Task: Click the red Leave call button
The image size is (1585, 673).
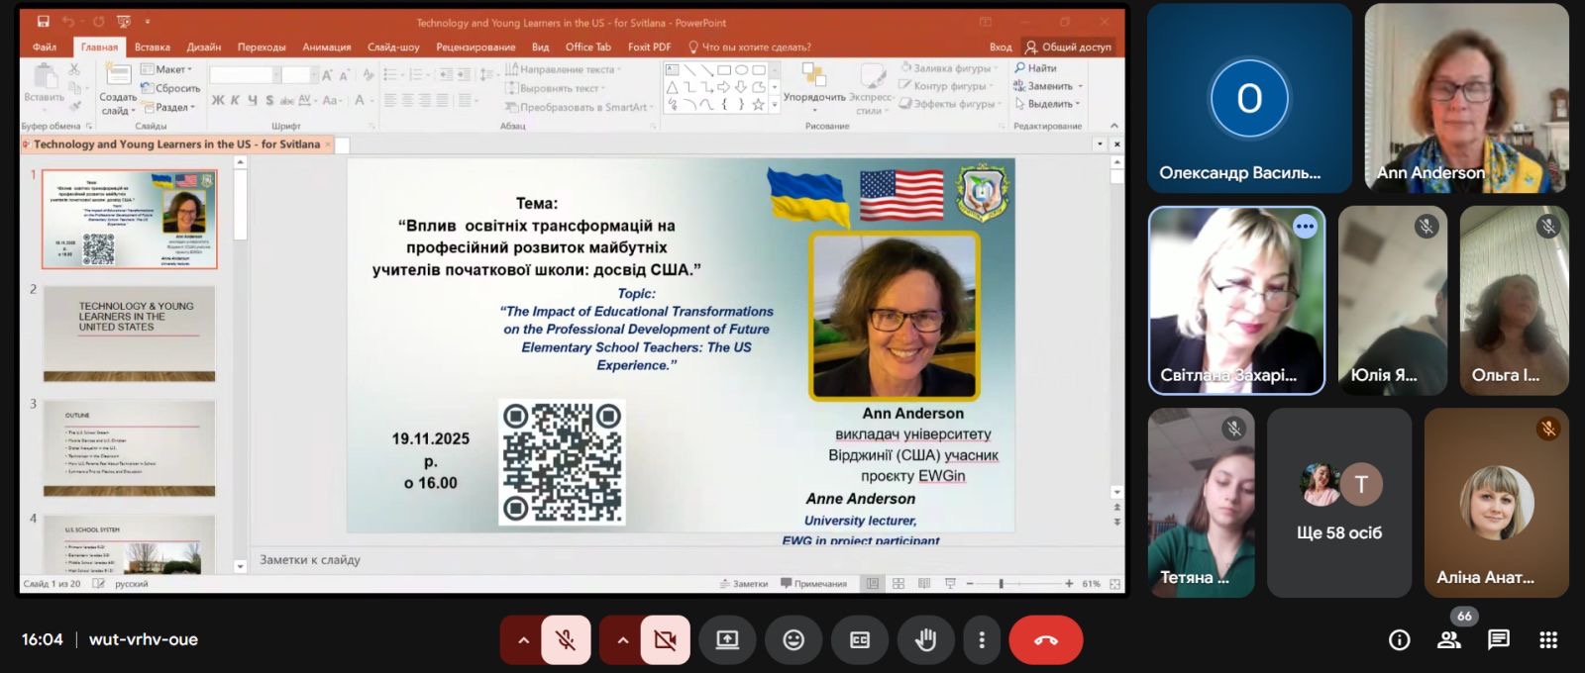Action: coord(1046,640)
